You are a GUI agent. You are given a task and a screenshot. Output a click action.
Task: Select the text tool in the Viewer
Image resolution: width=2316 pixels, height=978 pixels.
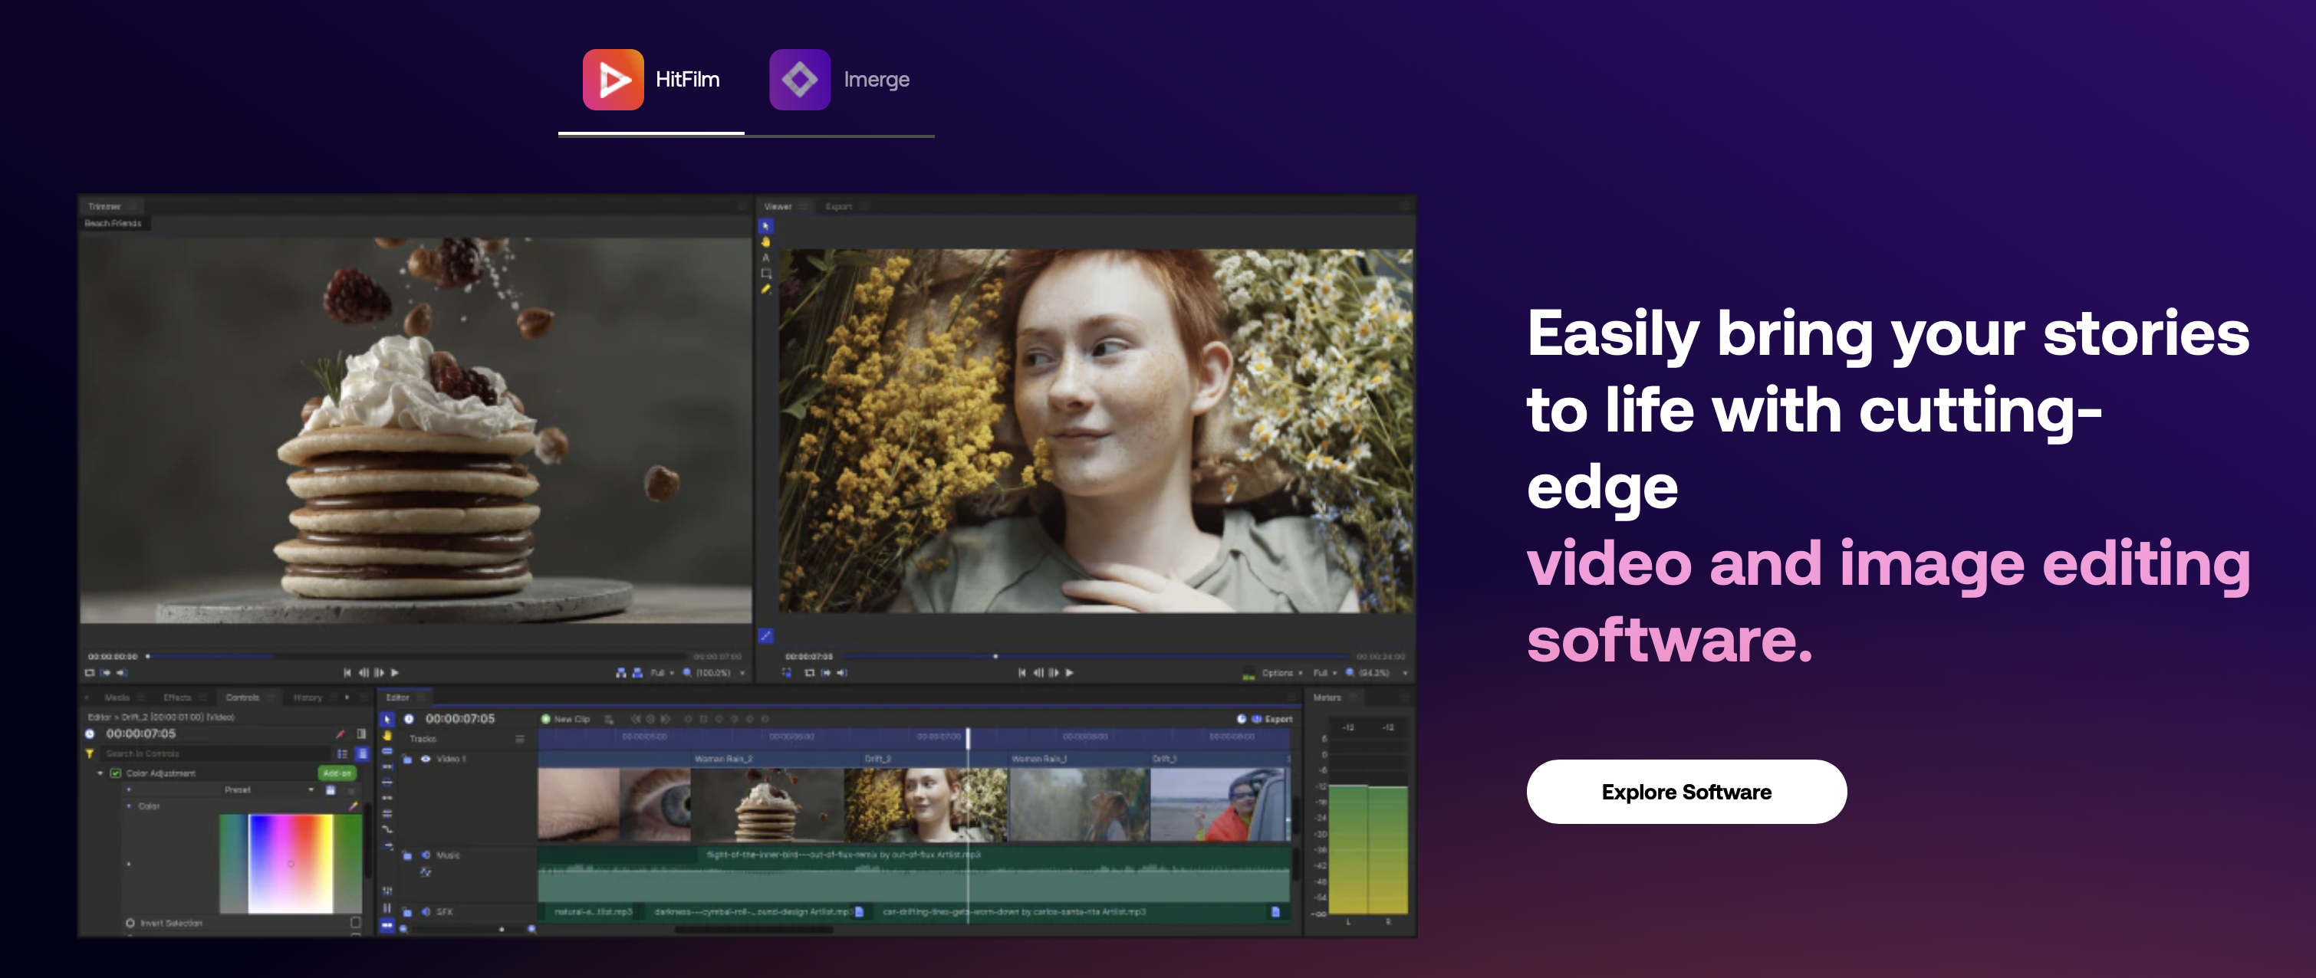tap(766, 258)
